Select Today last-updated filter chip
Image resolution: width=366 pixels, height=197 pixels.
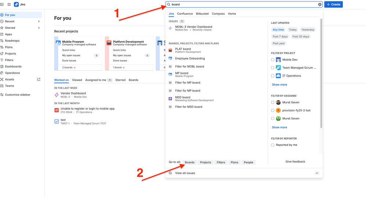point(292,30)
